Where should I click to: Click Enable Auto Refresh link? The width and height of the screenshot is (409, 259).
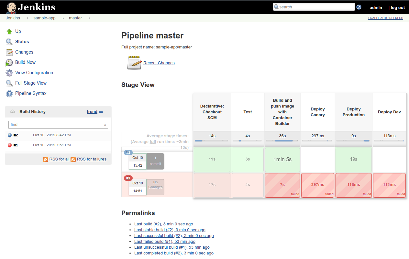[x=386, y=18]
